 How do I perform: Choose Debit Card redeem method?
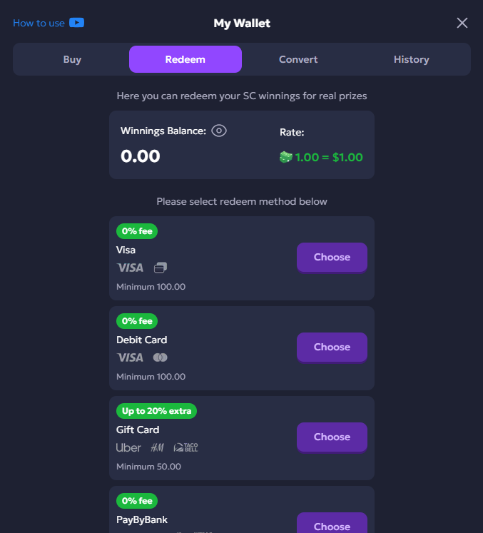332,347
